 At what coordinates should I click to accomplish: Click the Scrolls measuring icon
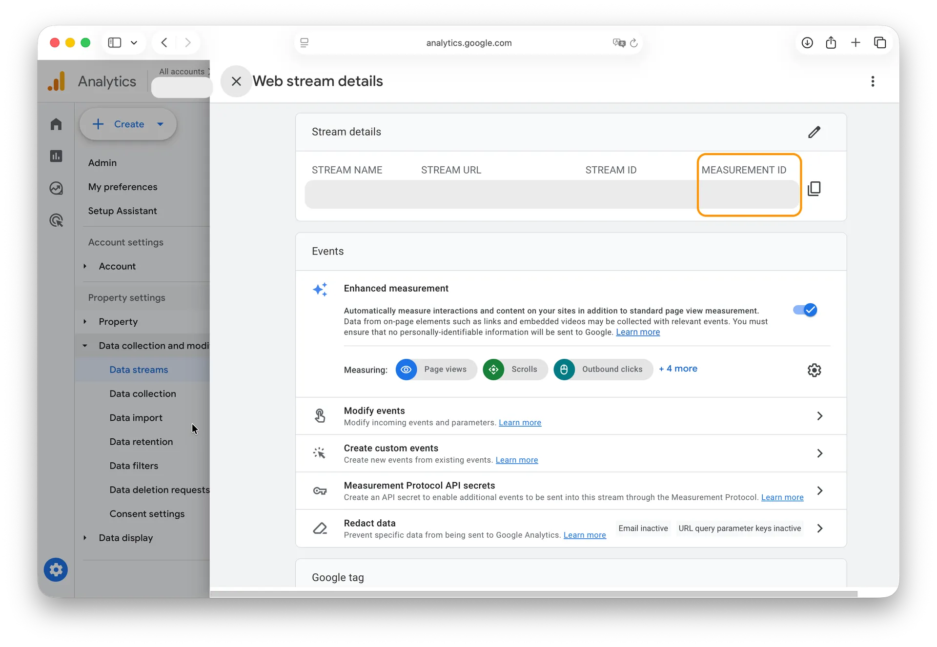pyautogui.click(x=494, y=370)
